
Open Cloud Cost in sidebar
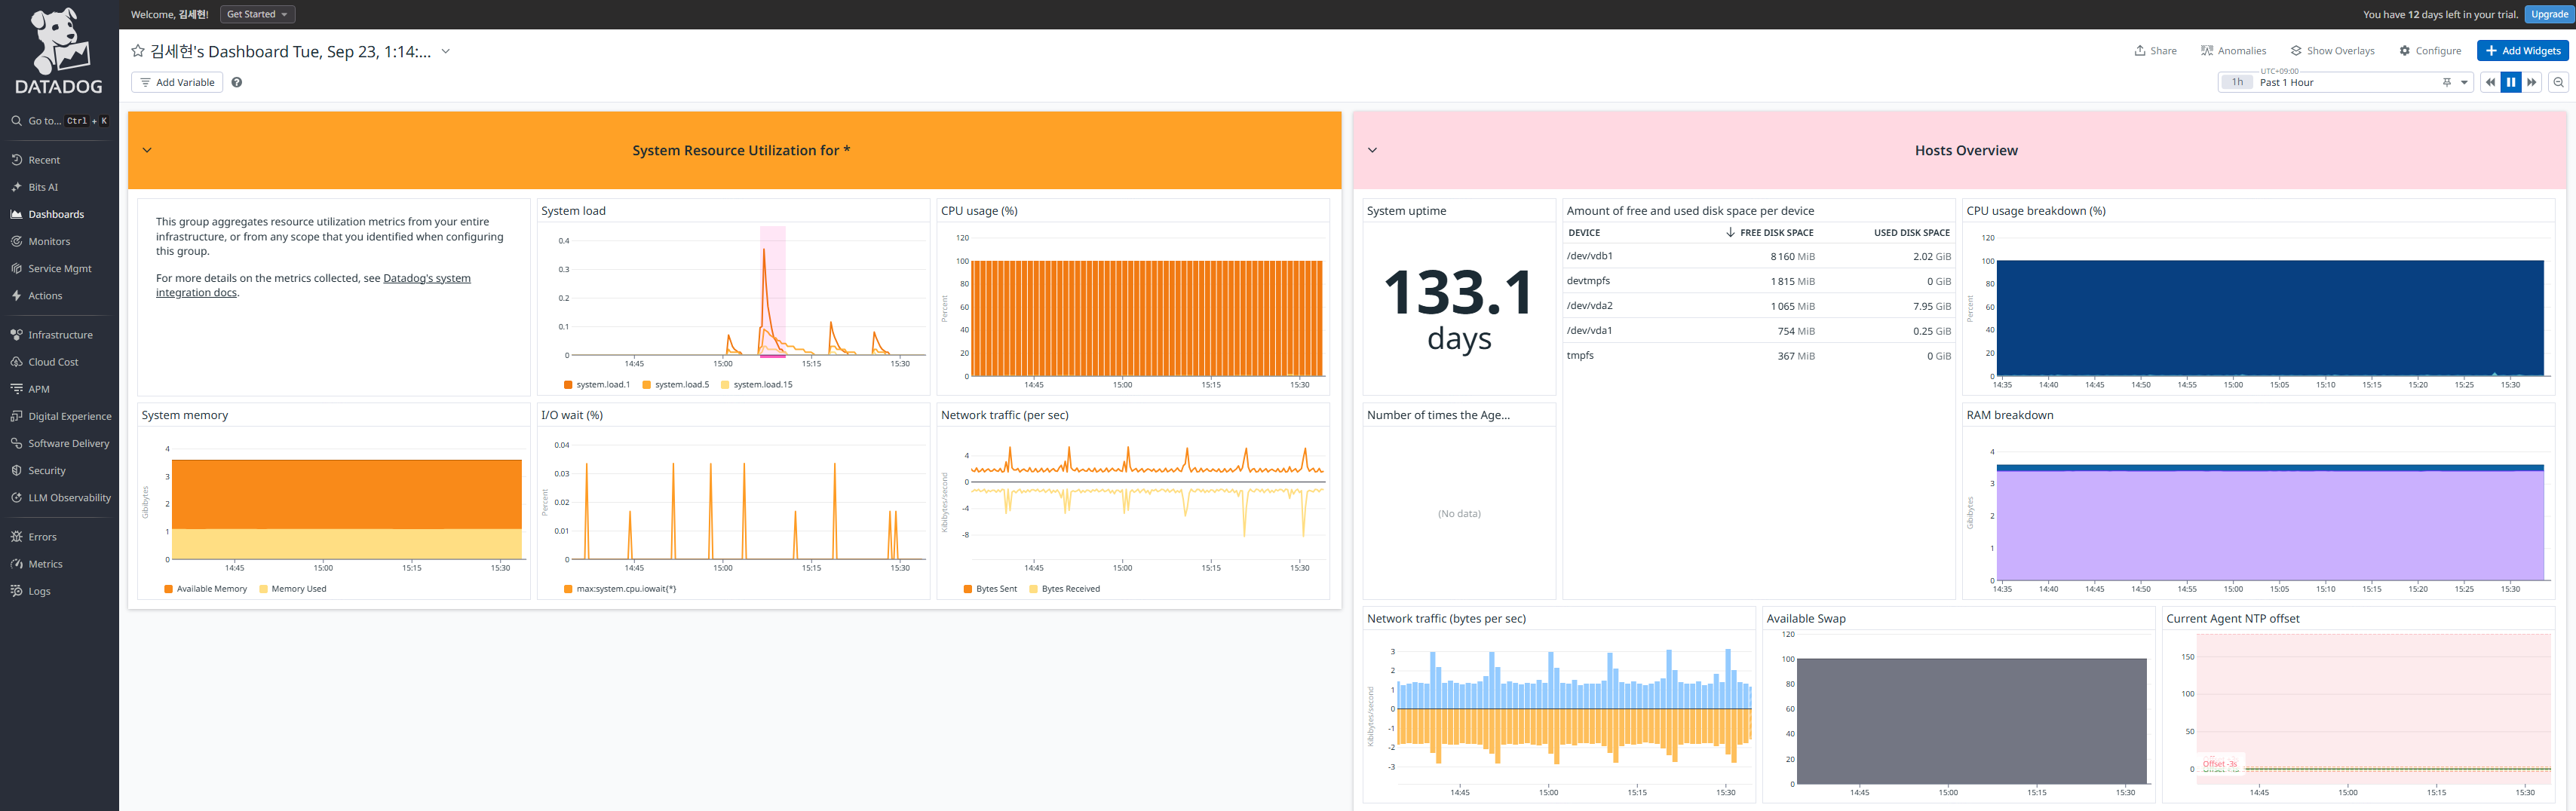pos(53,362)
